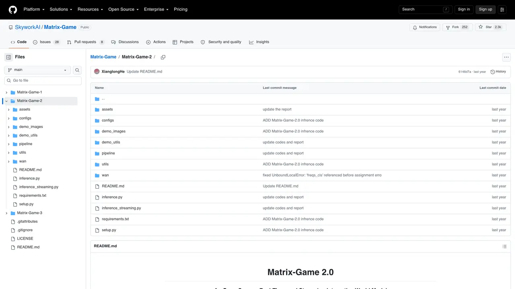The height and width of the screenshot is (289, 515).
Task: Open the more options ellipsis menu
Action: click(x=506, y=57)
